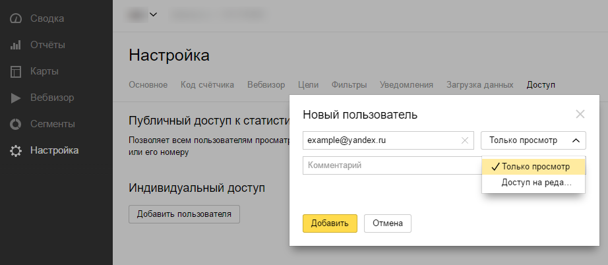Open the Только просмотр access dropdown
The image size is (608, 265).
click(533, 140)
